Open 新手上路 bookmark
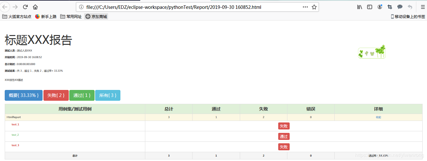Image resolution: width=427 pixels, height=161 pixels. (46, 16)
